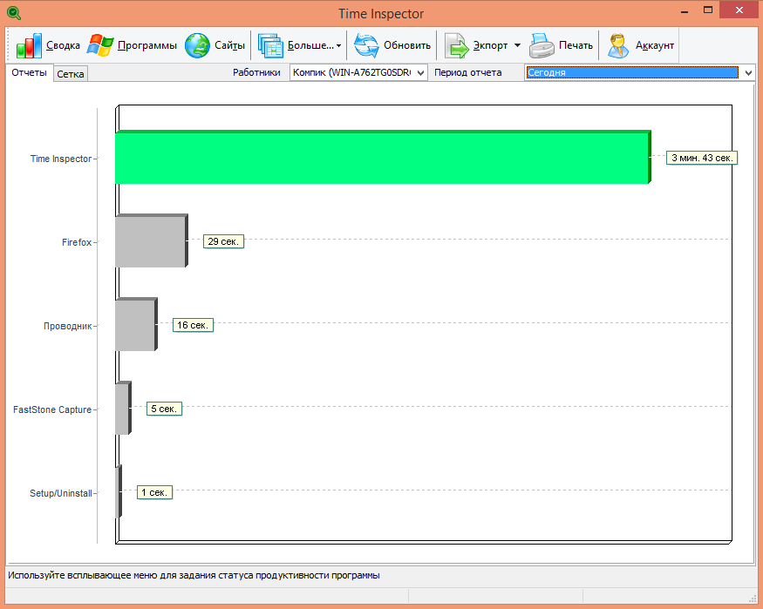Click the Аккаунт toolbar label
The width and height of the screenshot is (763, 609).
(x=655, y=45)
